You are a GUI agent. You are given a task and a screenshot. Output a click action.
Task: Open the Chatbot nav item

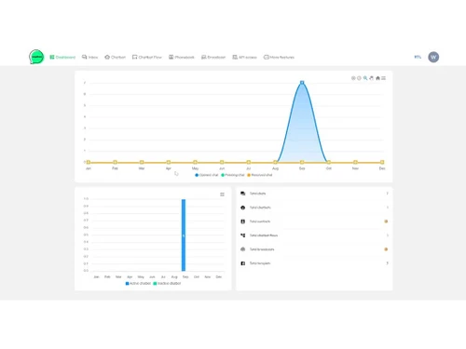click(115, 57)
